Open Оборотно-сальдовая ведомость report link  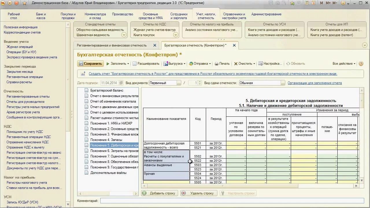[x=100, y=30]
